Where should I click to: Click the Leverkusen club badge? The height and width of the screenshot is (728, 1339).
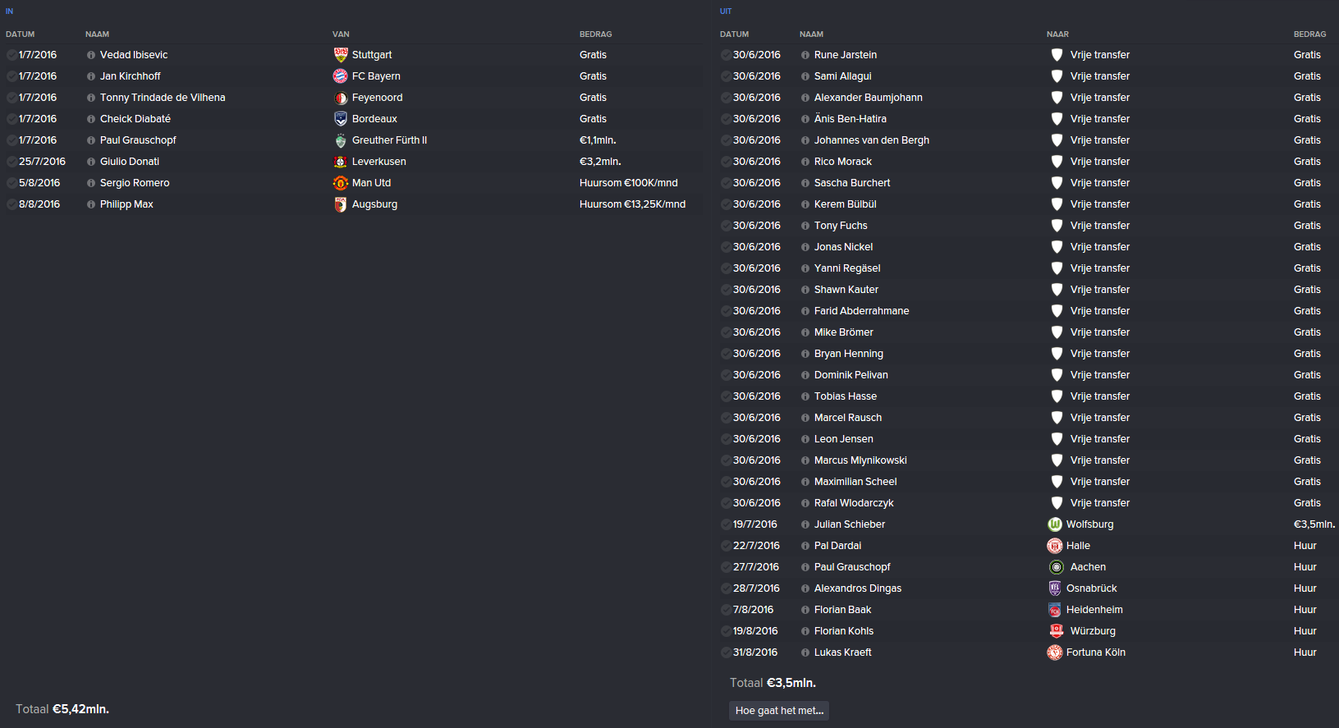pos(341,162)
